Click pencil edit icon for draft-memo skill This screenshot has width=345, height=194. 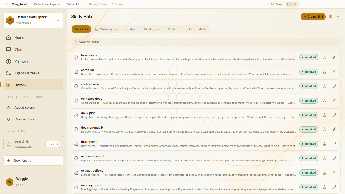334,144
